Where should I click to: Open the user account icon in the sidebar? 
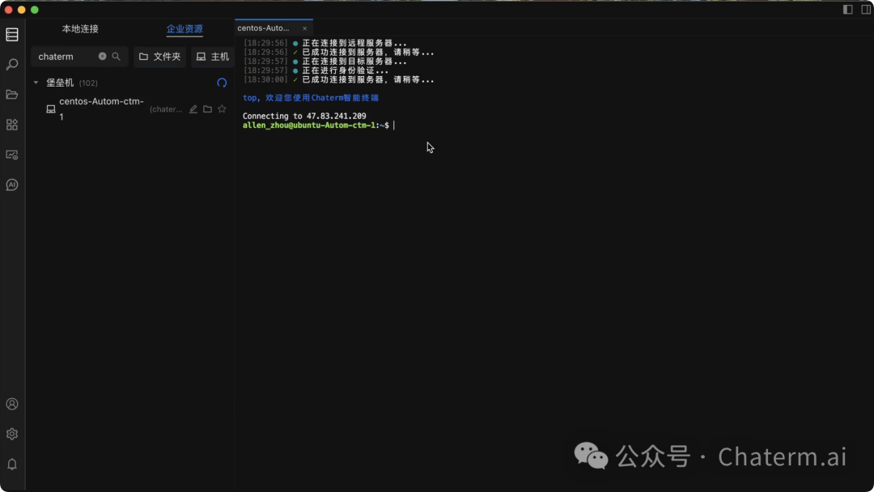(11, 404)
